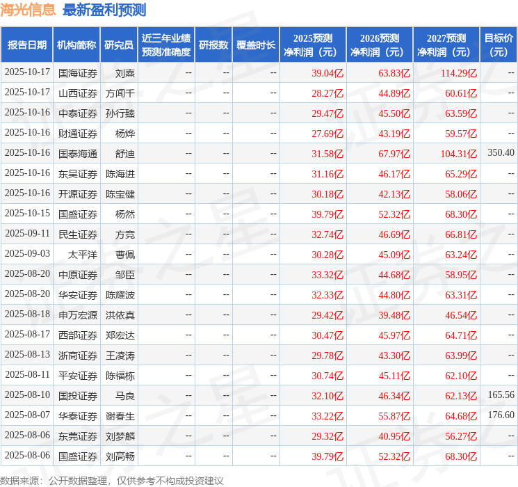Select 华泰证券 institution cell
This screenshot has height=487, width=518.
click(78, 416)
